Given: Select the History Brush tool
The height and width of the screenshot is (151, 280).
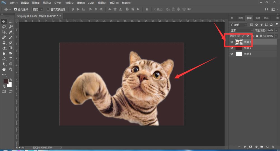Looking at the screenshot, I should point(11,43).
